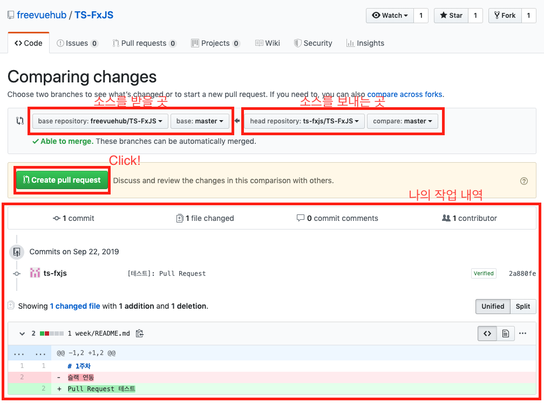The image size is (544, 403).
Task: Click the hunk header @@ -1,2 +1,2 @@
Action: click(86, 353)
